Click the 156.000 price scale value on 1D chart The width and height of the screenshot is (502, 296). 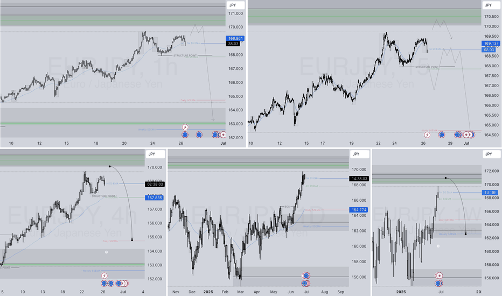(359, 277)
